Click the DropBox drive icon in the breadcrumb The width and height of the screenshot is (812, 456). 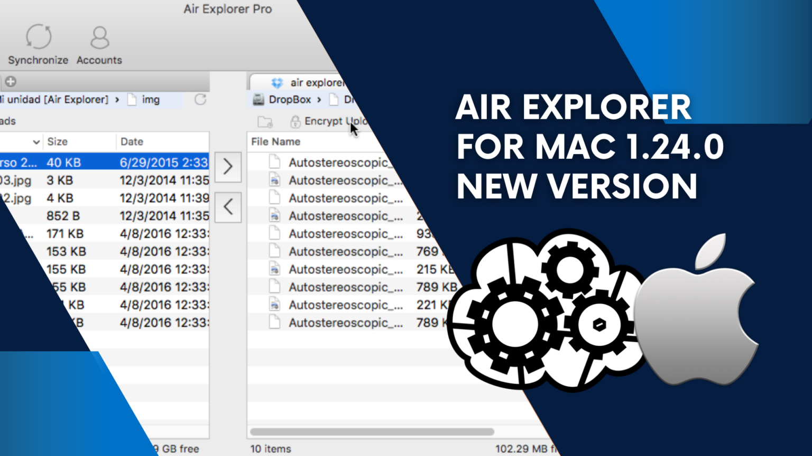coord(257,99)
